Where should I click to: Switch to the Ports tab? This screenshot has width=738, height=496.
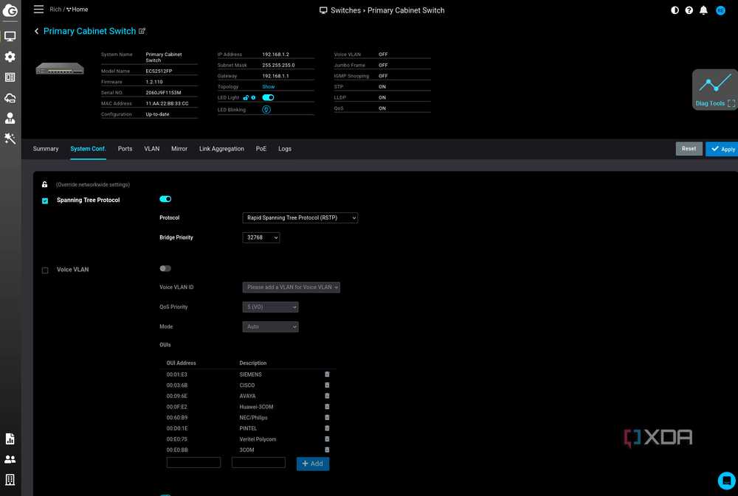(x=125, y=149)
